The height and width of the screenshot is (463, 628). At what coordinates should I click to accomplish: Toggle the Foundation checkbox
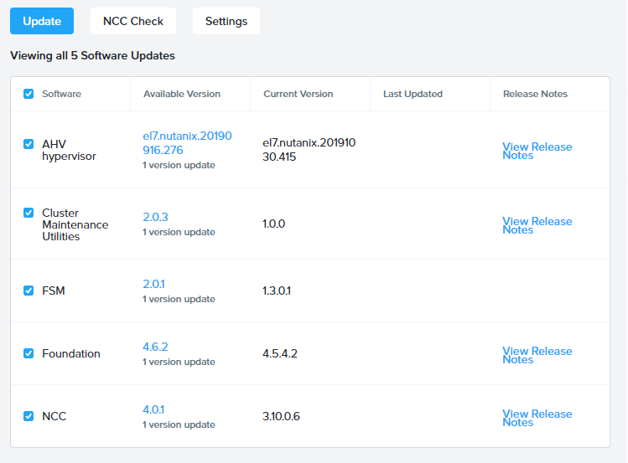(29, 353)
